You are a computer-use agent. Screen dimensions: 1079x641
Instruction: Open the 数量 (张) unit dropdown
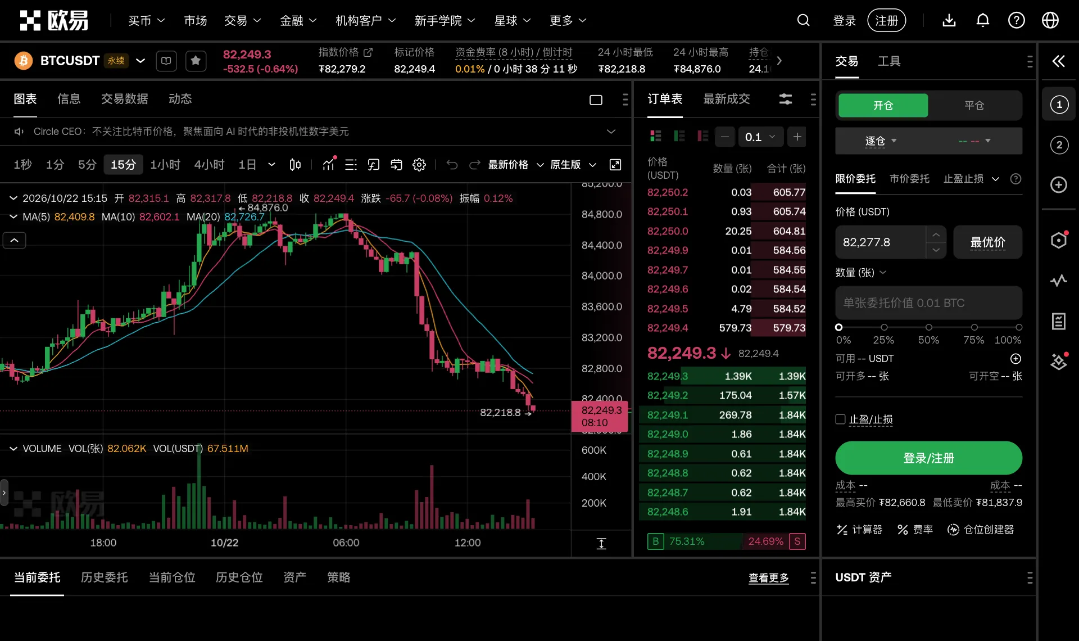860,273
